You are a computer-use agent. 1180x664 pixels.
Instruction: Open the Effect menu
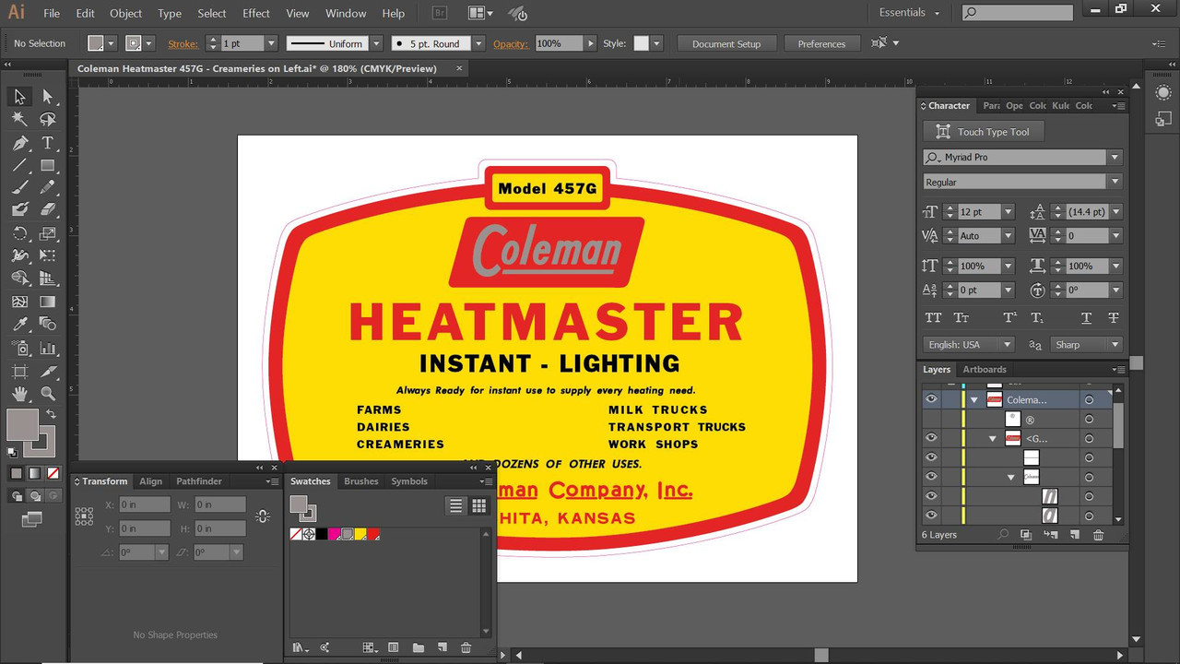click(256, 13)
